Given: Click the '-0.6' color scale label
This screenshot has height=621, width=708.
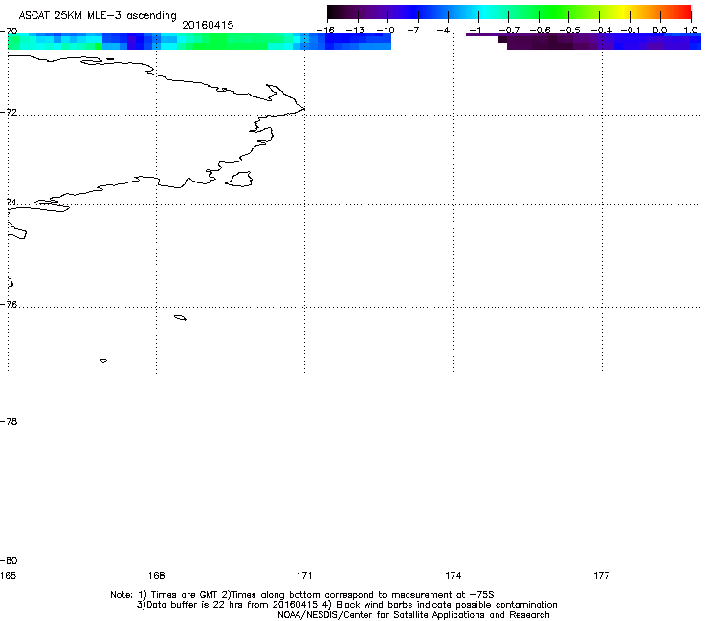Looking at the screenshot, I should 540,31.
